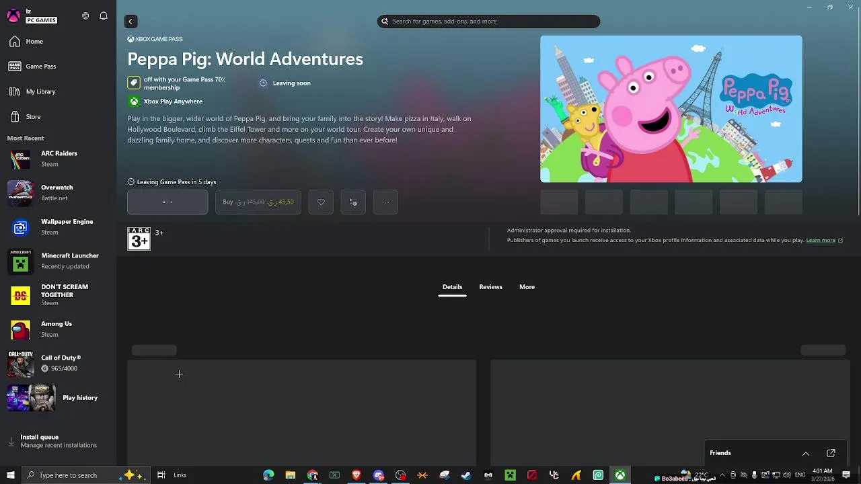Click the Buy button with the price

coord(258,202)
